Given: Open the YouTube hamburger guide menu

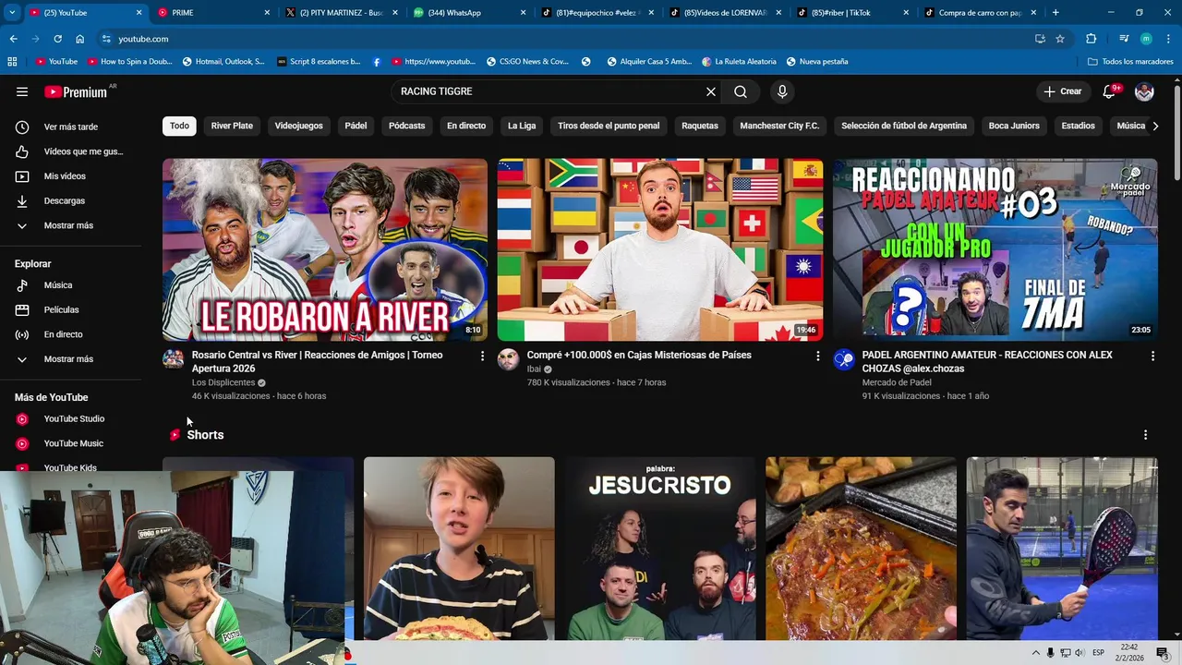Looking at the screenshot, I should tap(22, 91).
